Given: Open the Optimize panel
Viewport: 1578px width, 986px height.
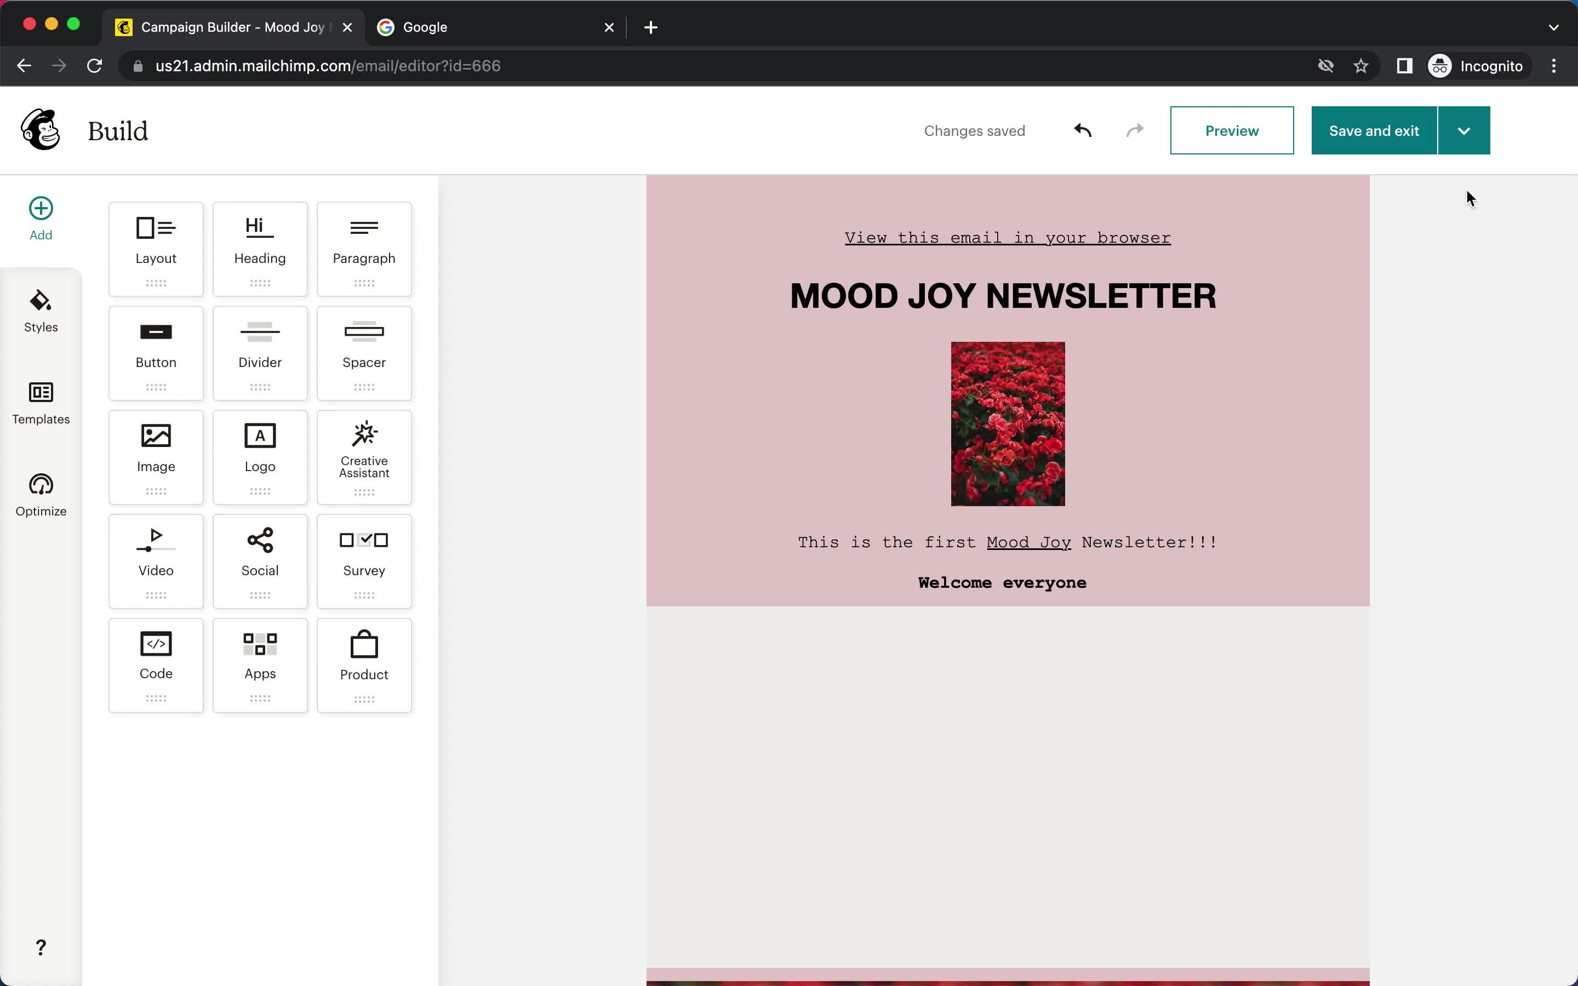Looking at the screenshot, I should pos(41,494).
